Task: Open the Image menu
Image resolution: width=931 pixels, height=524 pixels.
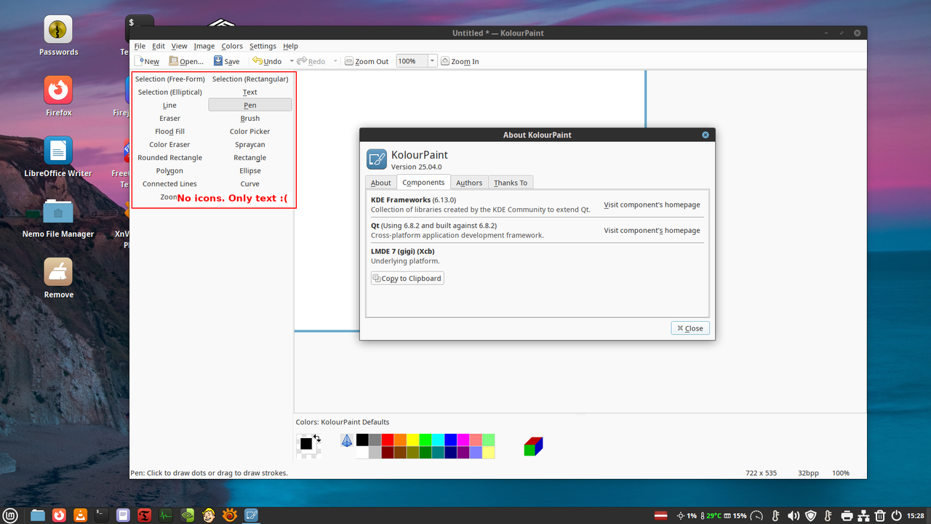Action: click(204, 46)
